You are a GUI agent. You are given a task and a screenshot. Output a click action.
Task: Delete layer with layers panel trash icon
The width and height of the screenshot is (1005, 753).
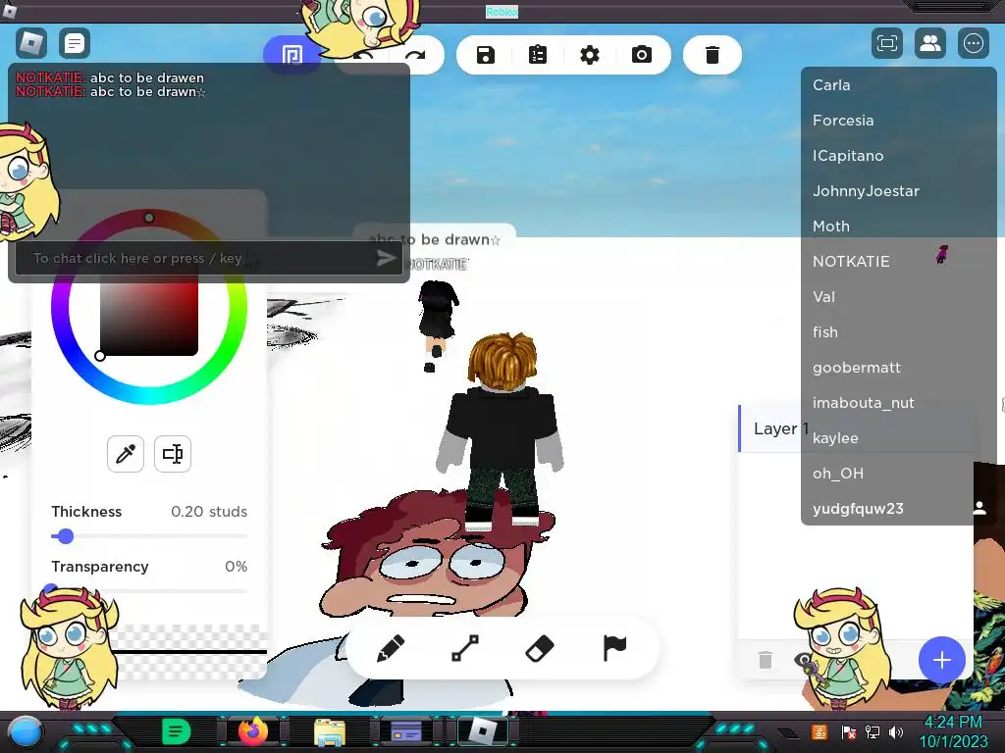[766, 660]
